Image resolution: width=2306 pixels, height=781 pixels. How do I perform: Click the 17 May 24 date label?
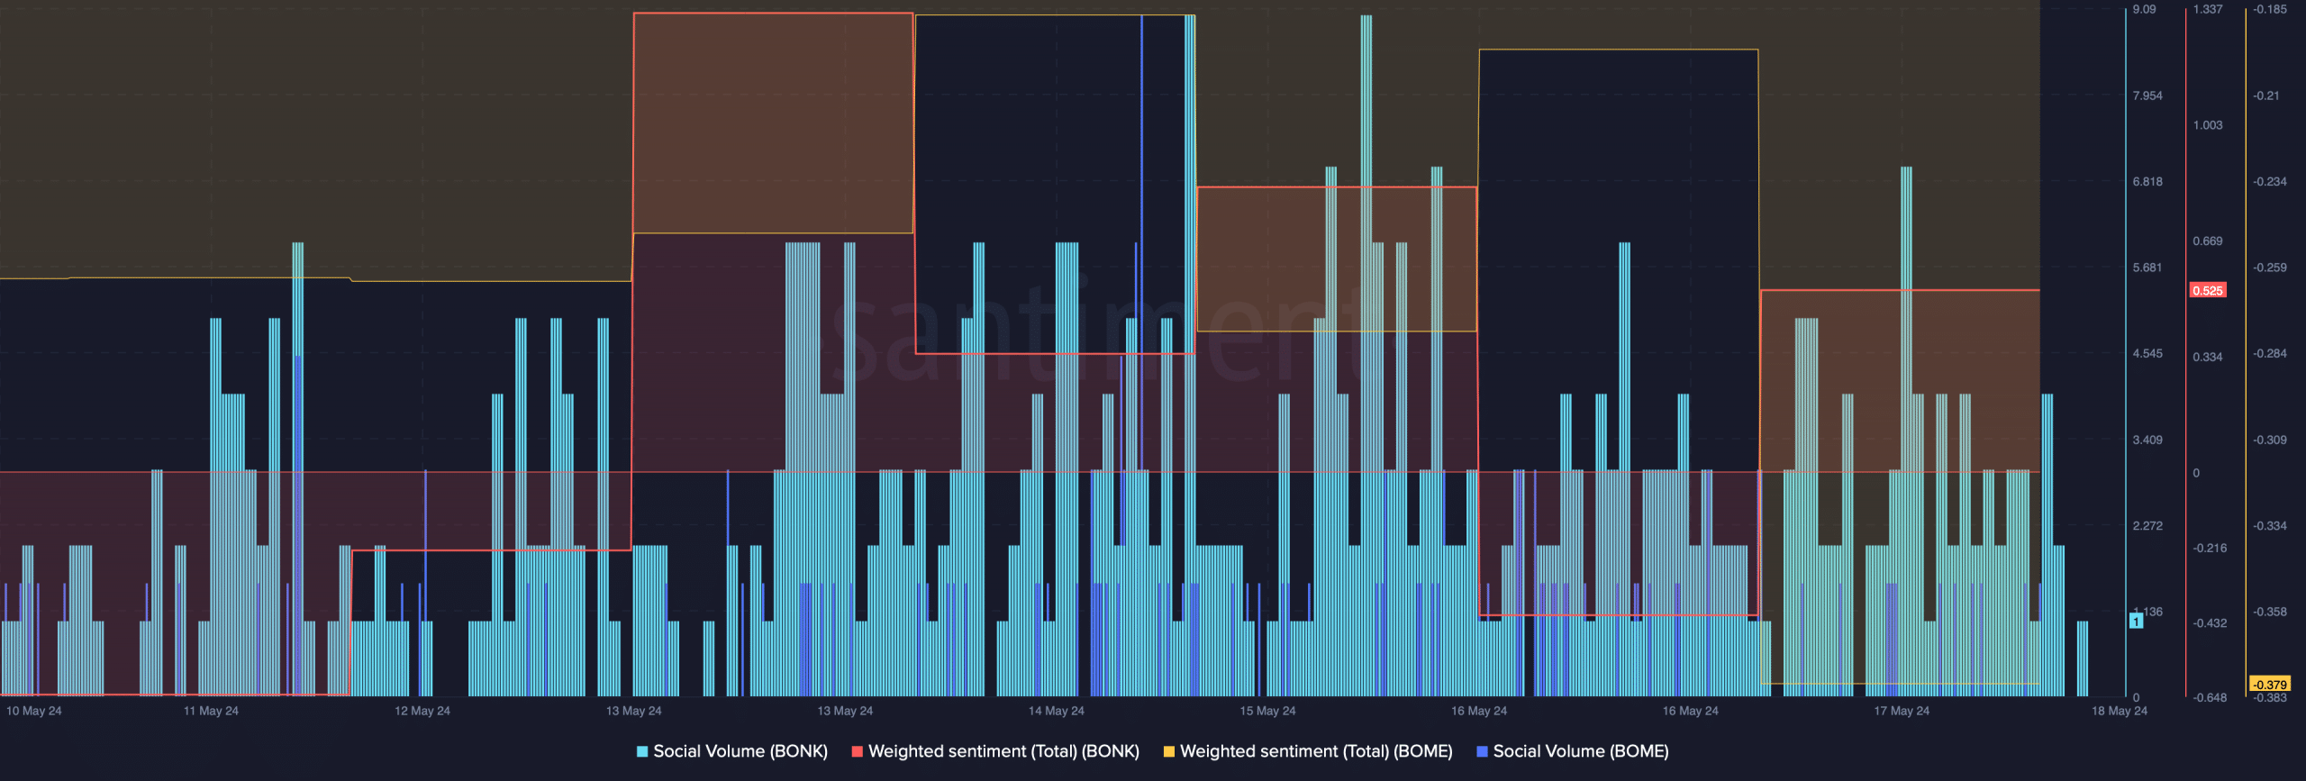pos(1902,711)
